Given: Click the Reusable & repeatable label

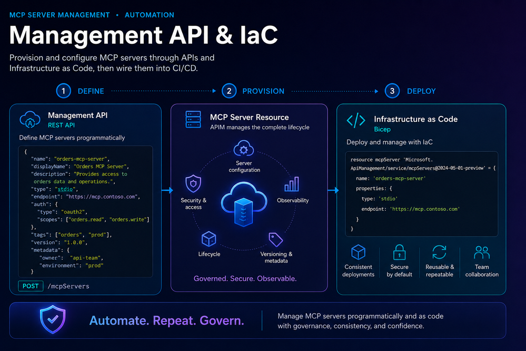Looking at the screenshot, I should [440, 271].
